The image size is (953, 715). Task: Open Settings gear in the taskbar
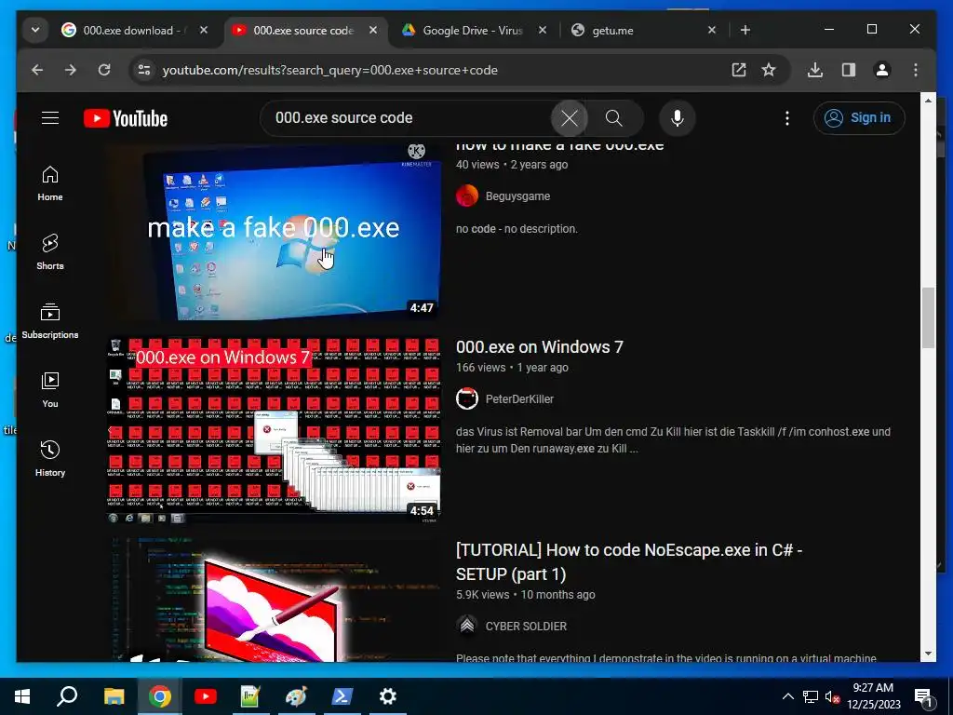[x=388, y=696]
